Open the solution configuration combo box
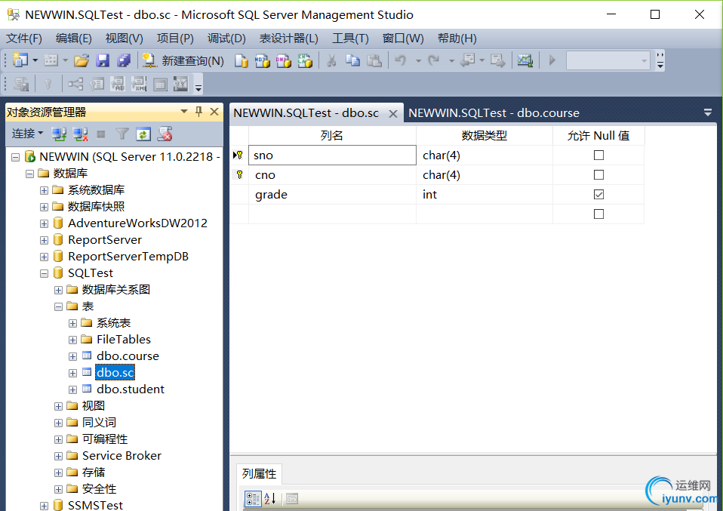This screenshot has width=723, height=511. point(608,60)
